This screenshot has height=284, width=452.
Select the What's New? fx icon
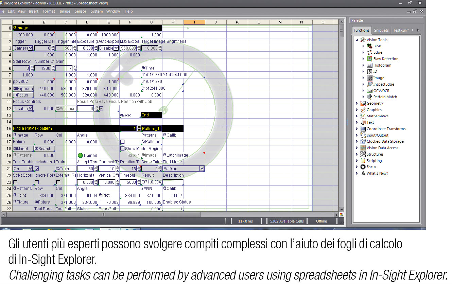click(363, 173)
